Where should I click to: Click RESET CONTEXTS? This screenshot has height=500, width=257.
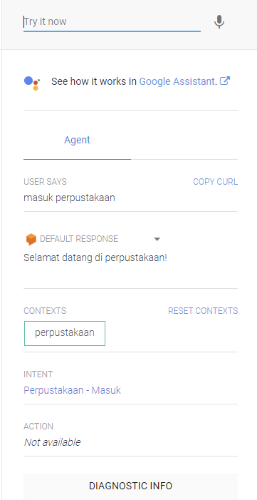203,311
